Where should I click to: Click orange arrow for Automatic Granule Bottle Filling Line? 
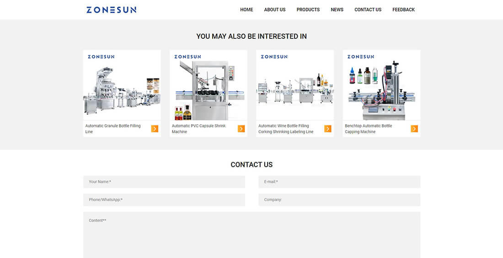[155, 128]
